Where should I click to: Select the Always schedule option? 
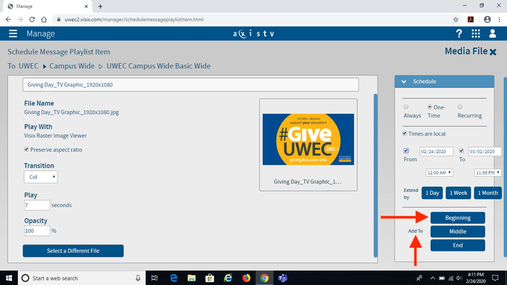406,107
